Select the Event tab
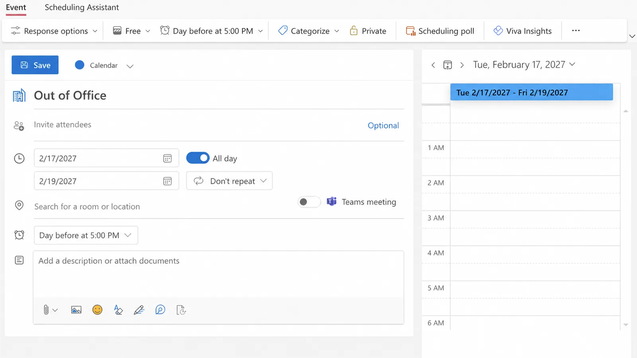Viewport: 637px width, 358px height. tap(16, 8)
